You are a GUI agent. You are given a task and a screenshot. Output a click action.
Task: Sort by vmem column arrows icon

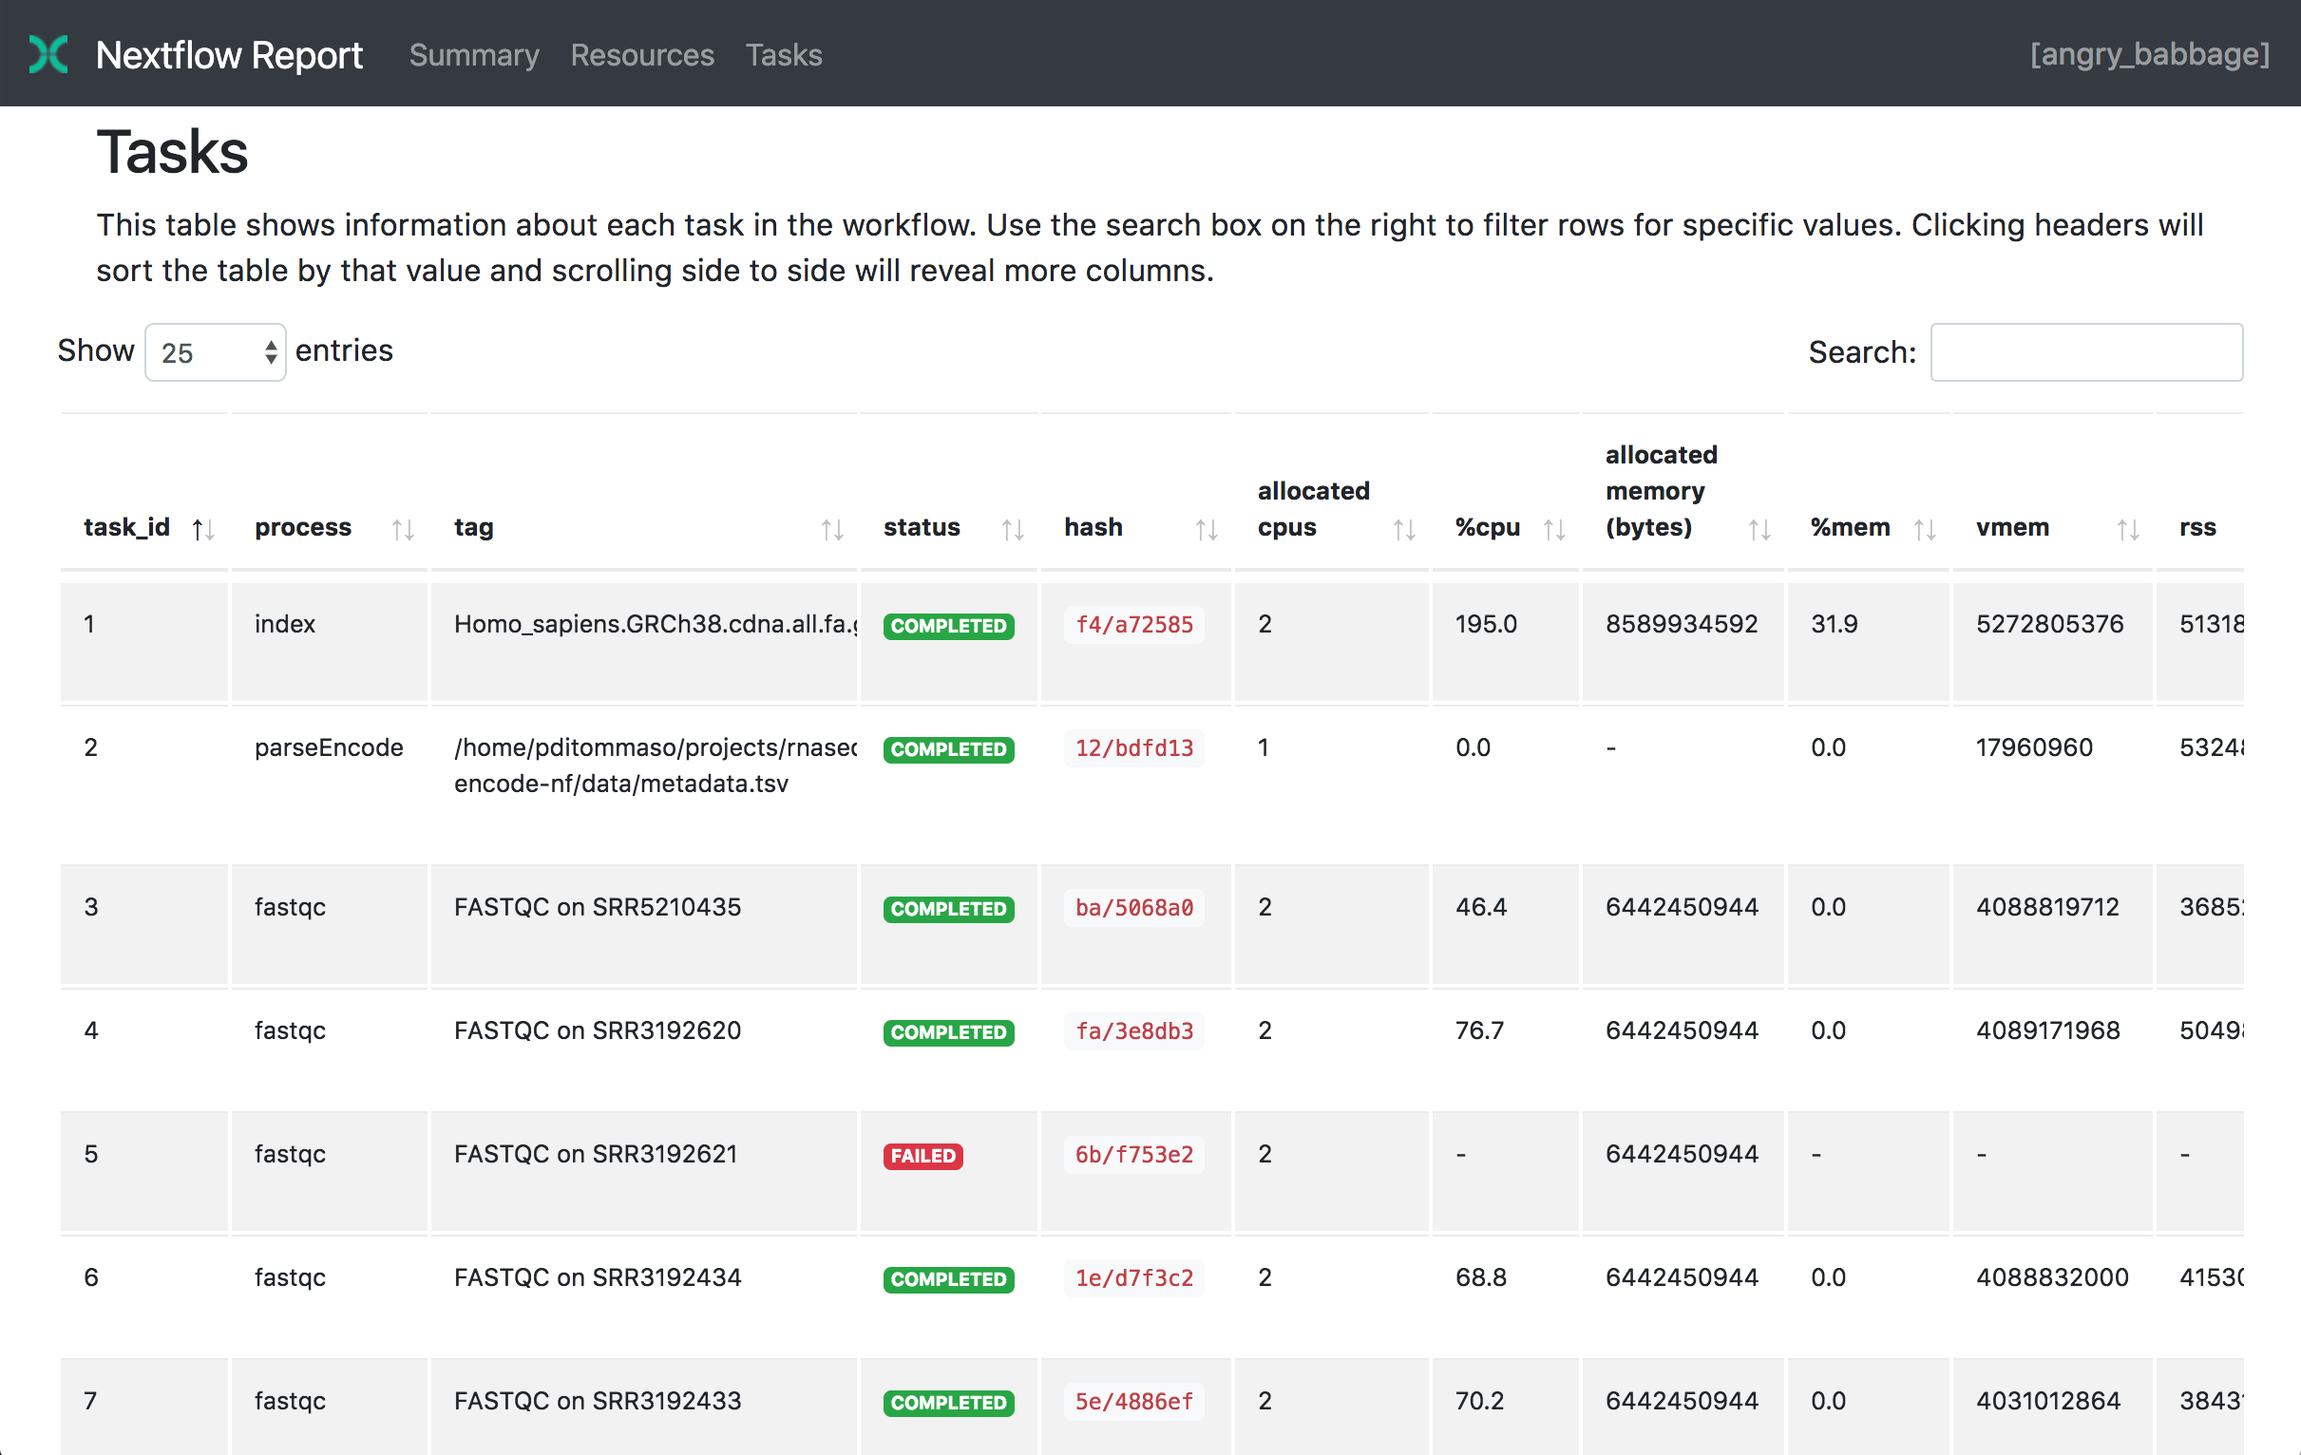coord(2127,529)
